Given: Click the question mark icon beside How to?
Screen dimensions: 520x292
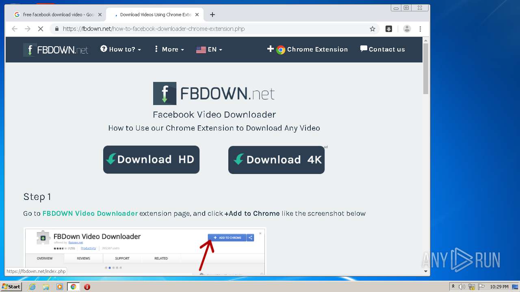Looking at the screenshot, I should pyautogui.click(x=104, y=49).
